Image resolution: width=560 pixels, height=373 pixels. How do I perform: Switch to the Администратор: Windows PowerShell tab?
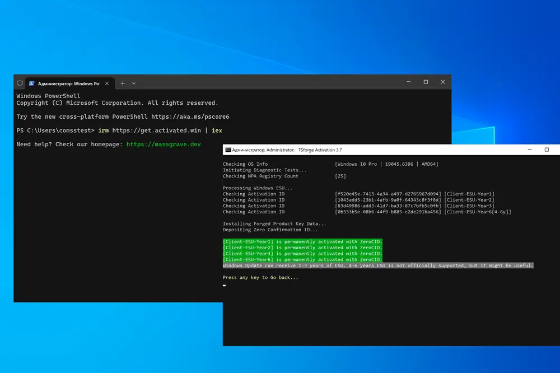point(69,83)
